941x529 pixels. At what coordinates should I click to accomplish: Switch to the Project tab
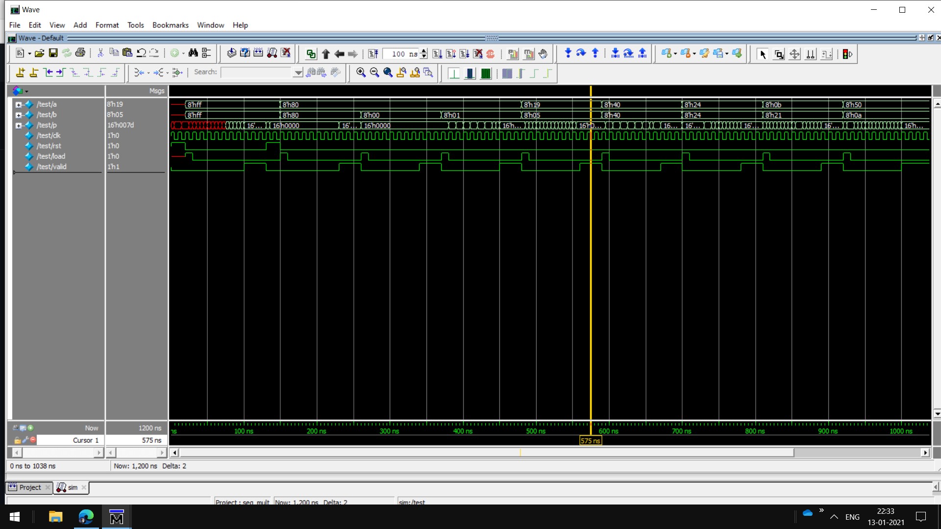[x=29, y=487]
